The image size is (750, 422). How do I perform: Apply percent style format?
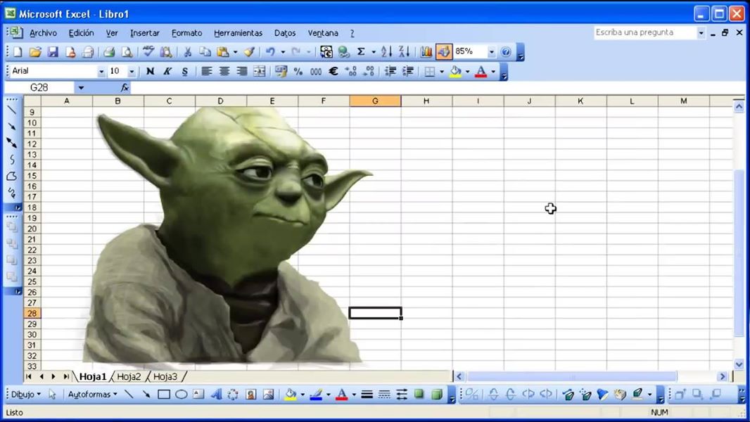[298, 72]
